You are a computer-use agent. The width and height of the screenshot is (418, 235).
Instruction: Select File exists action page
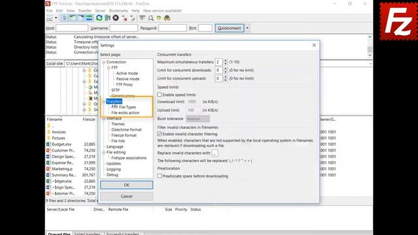[x=125, y=113]
